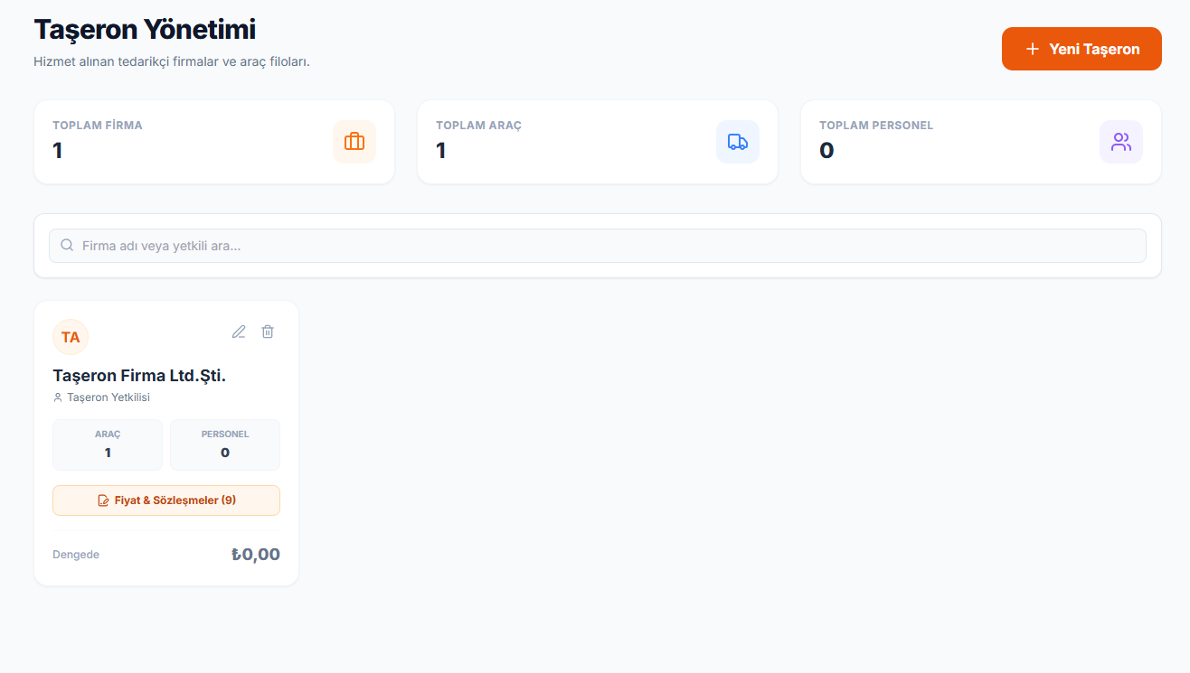Open Fiyat & Sözleşmeler (9)

(166, 500)
